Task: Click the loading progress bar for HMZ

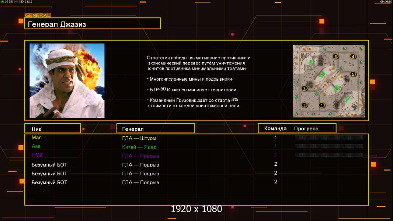Action: click(x=329, y=155)
